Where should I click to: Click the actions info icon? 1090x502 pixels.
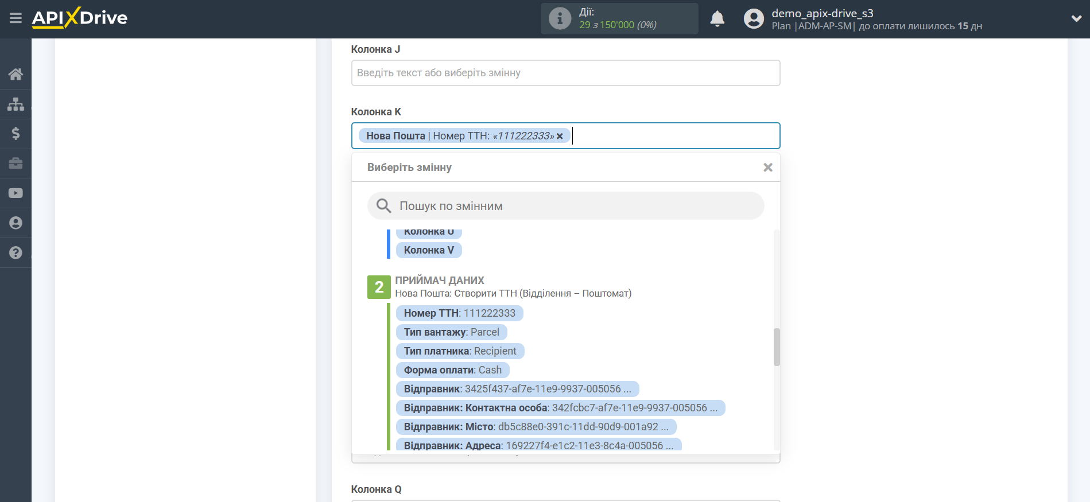click(x=560, y=18)
